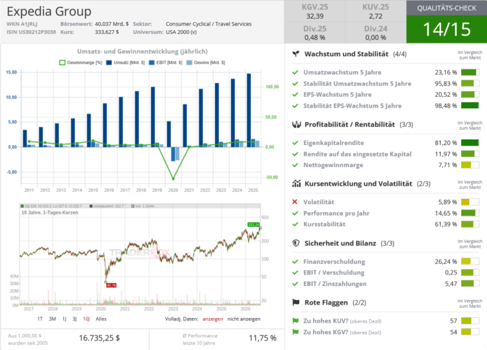This screenshot has width=487, height=350.
Task: Click the Universum 'USA 2000 (v)' value
Action: point(181,32)
